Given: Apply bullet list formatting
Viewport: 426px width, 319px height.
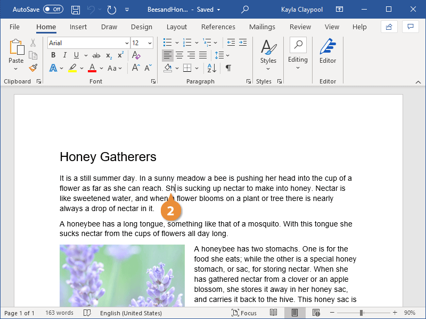Looking at the screenshot, I should coord(168,43).
